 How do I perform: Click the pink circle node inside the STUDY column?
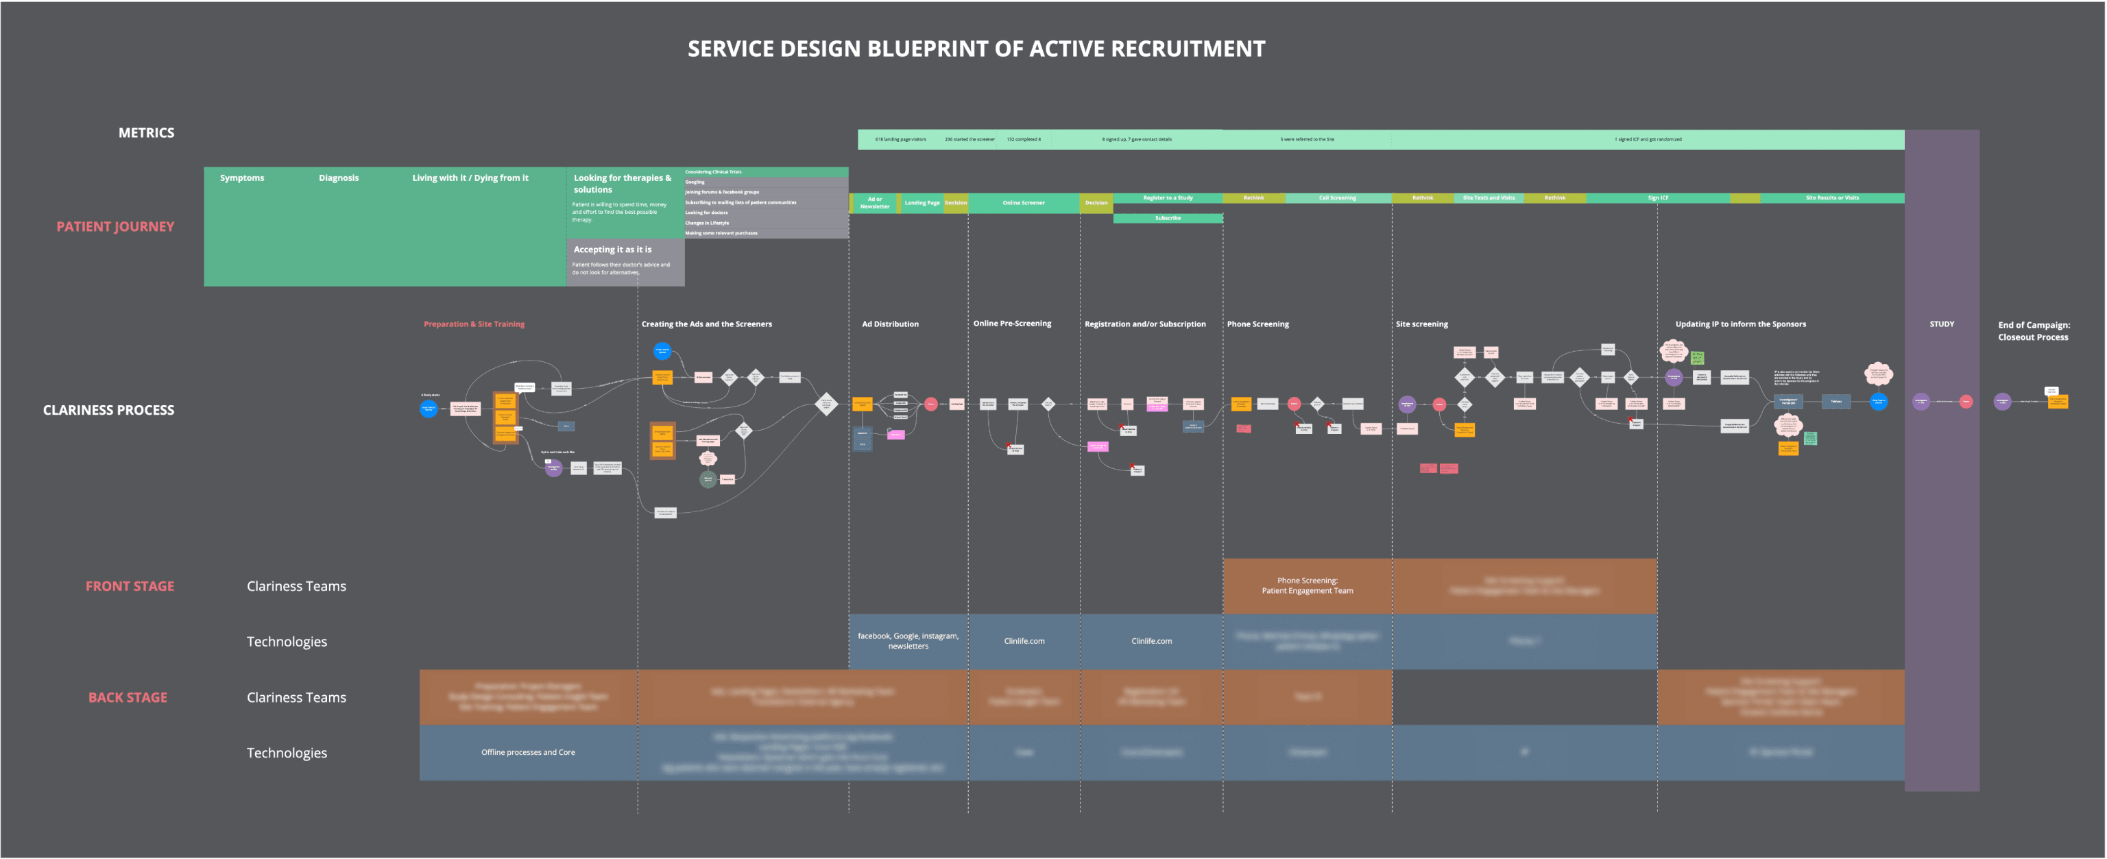point(1966,402)
